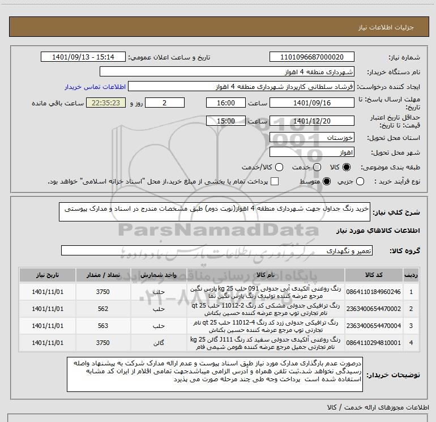
Task: Click the price validity time 15:00
Action: click(x=226, y=121)
